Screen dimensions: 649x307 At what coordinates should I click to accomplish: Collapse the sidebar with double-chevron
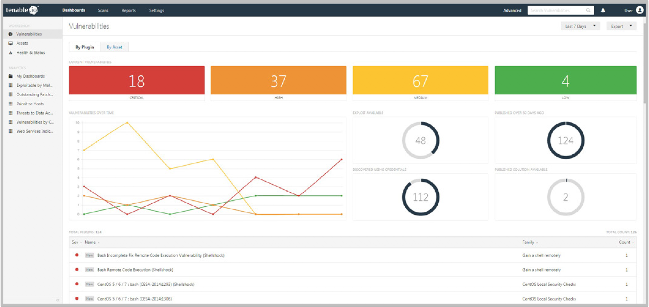(x=58, y=300)
